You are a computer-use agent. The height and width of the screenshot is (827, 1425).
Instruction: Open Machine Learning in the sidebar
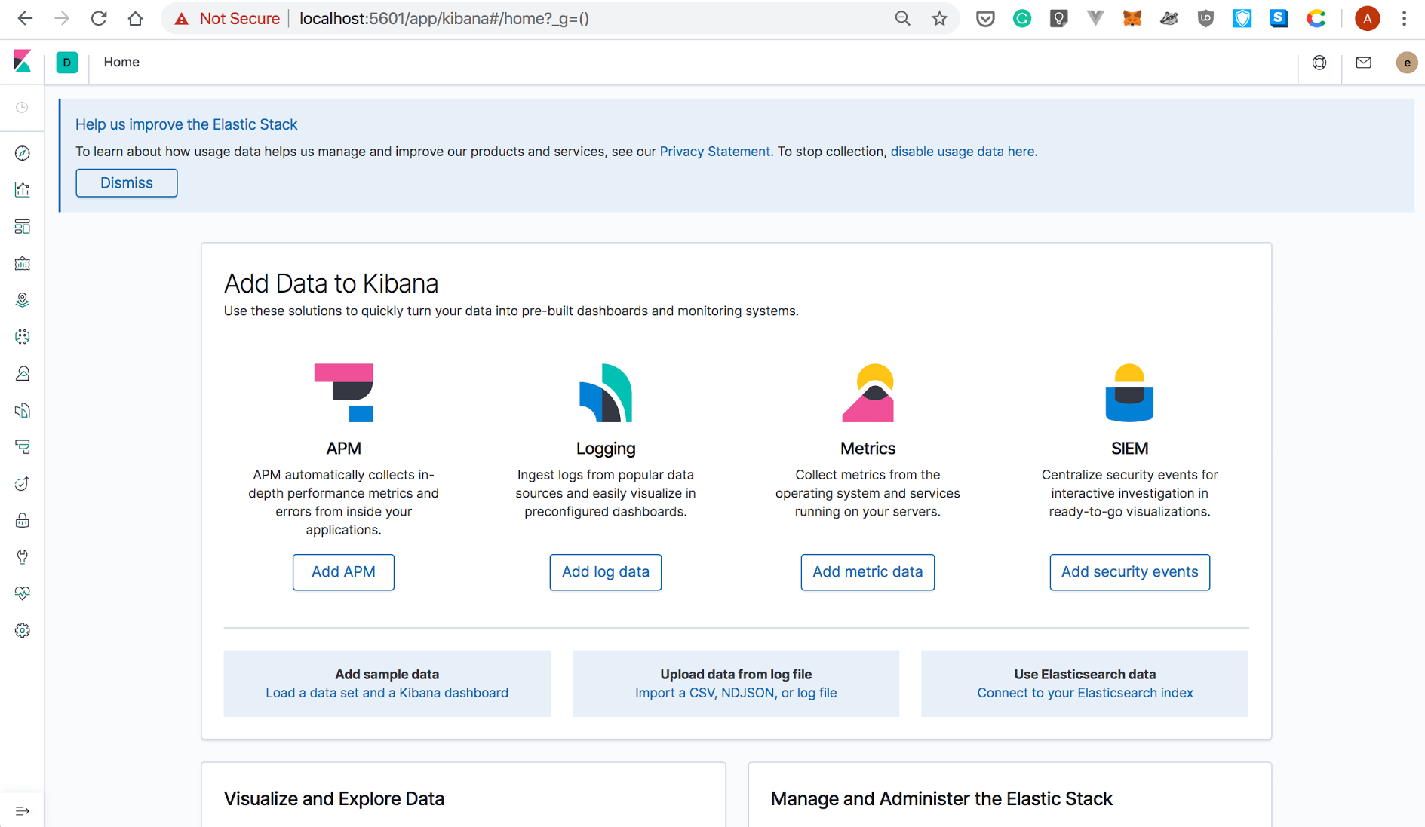(23, 337)
